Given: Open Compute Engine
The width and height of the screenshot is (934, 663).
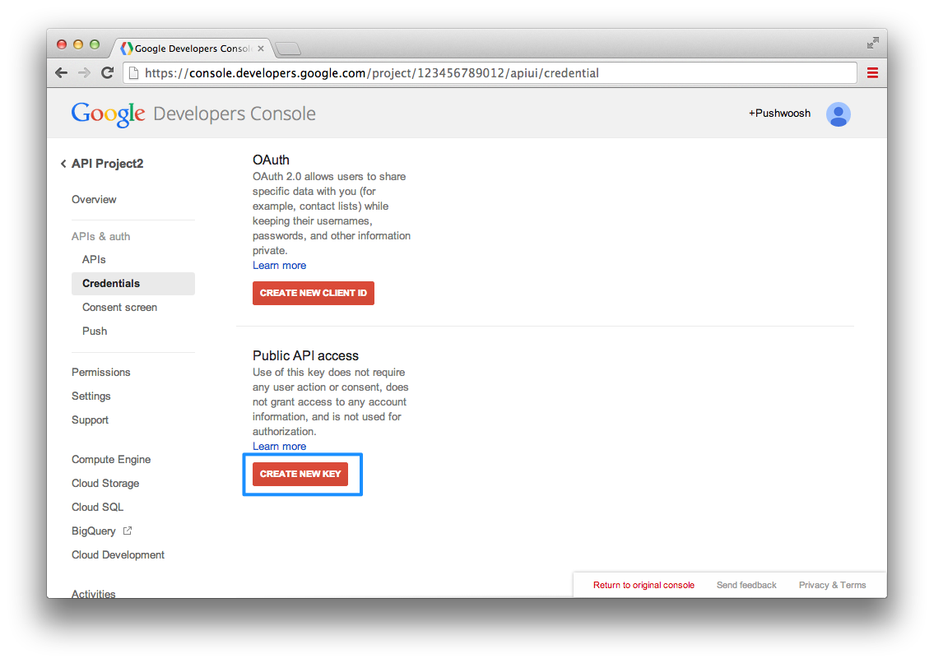Looking at the screenshot, I should click(x=111, y=459).
